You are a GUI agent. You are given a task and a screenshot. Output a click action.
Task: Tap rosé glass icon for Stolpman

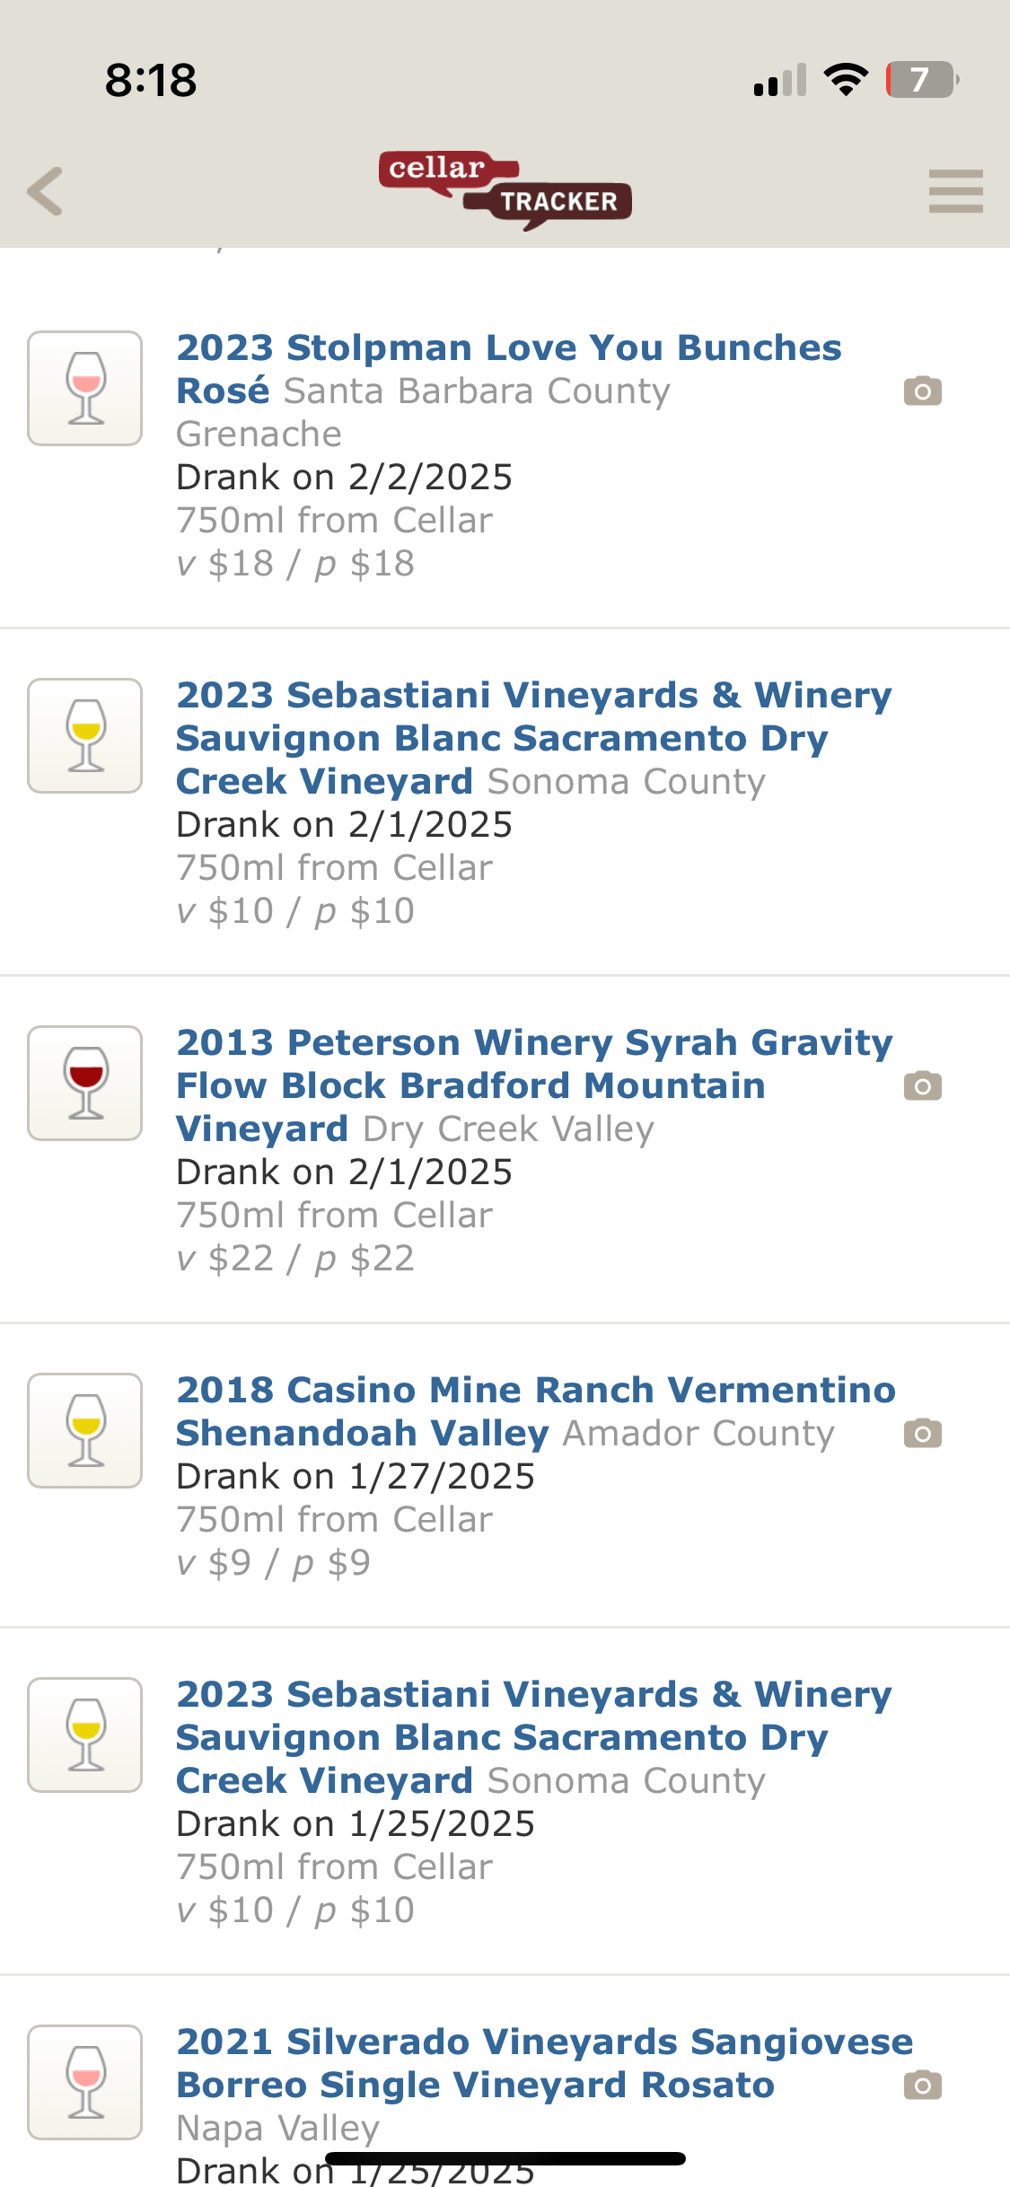pos(85,389)
